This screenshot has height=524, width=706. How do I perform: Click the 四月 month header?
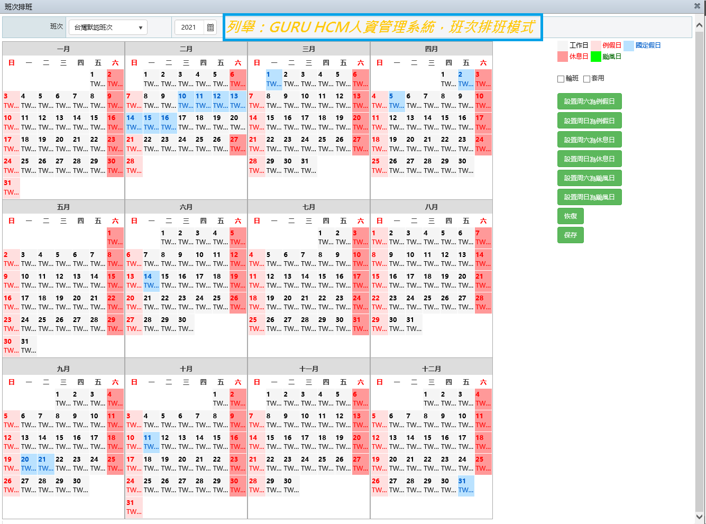coord(432,49)
